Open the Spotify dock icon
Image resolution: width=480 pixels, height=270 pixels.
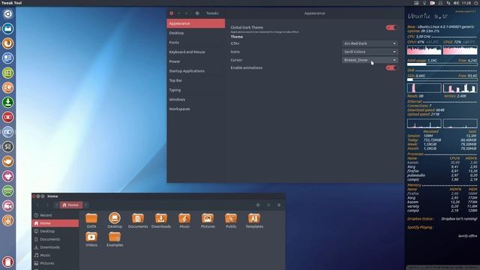tap(8, 190)
